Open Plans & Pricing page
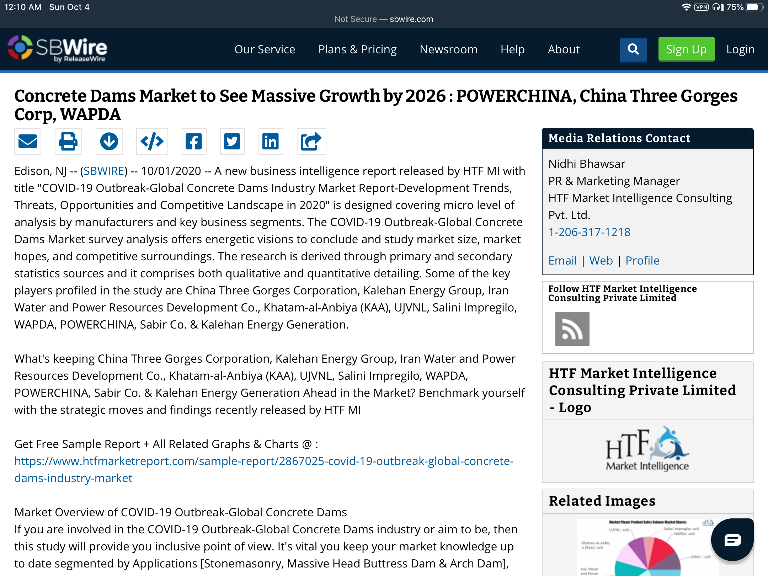Viewport: 768px width, 576px height. tap(357, 49)
